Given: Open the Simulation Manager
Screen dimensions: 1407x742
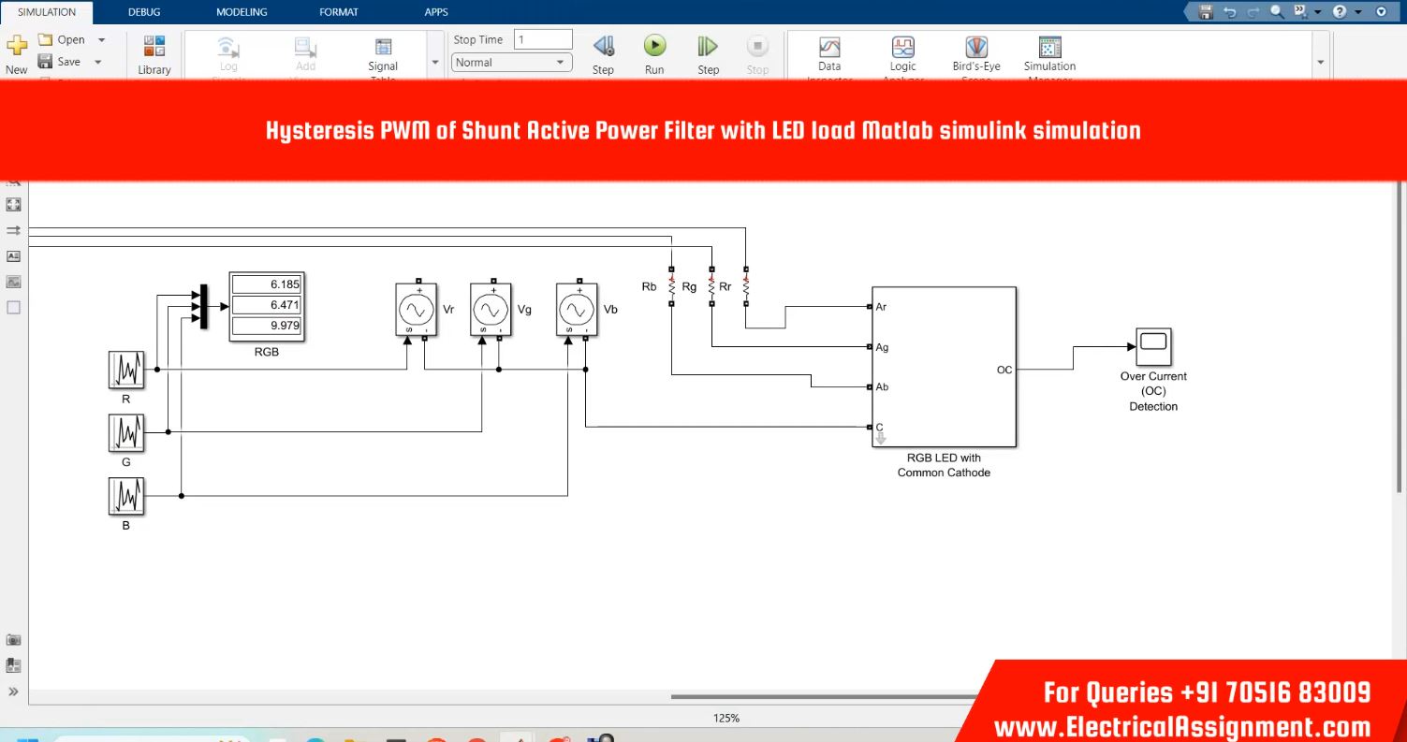Looking at the screenshot, I should 1049,53.
